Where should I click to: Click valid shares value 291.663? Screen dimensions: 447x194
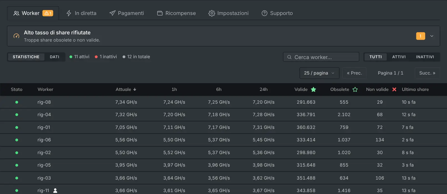(x=306, y=102)
